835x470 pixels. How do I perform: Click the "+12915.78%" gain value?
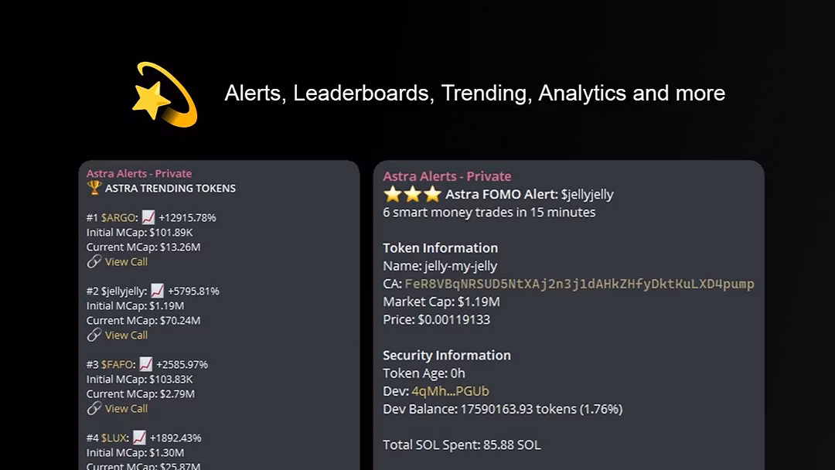[x=187, y=218]
